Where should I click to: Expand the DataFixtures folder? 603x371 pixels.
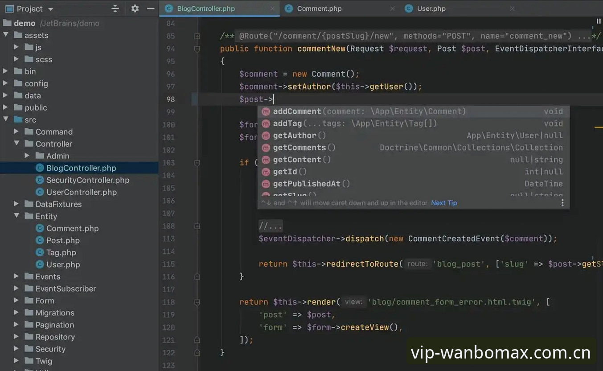pos(16,204)
